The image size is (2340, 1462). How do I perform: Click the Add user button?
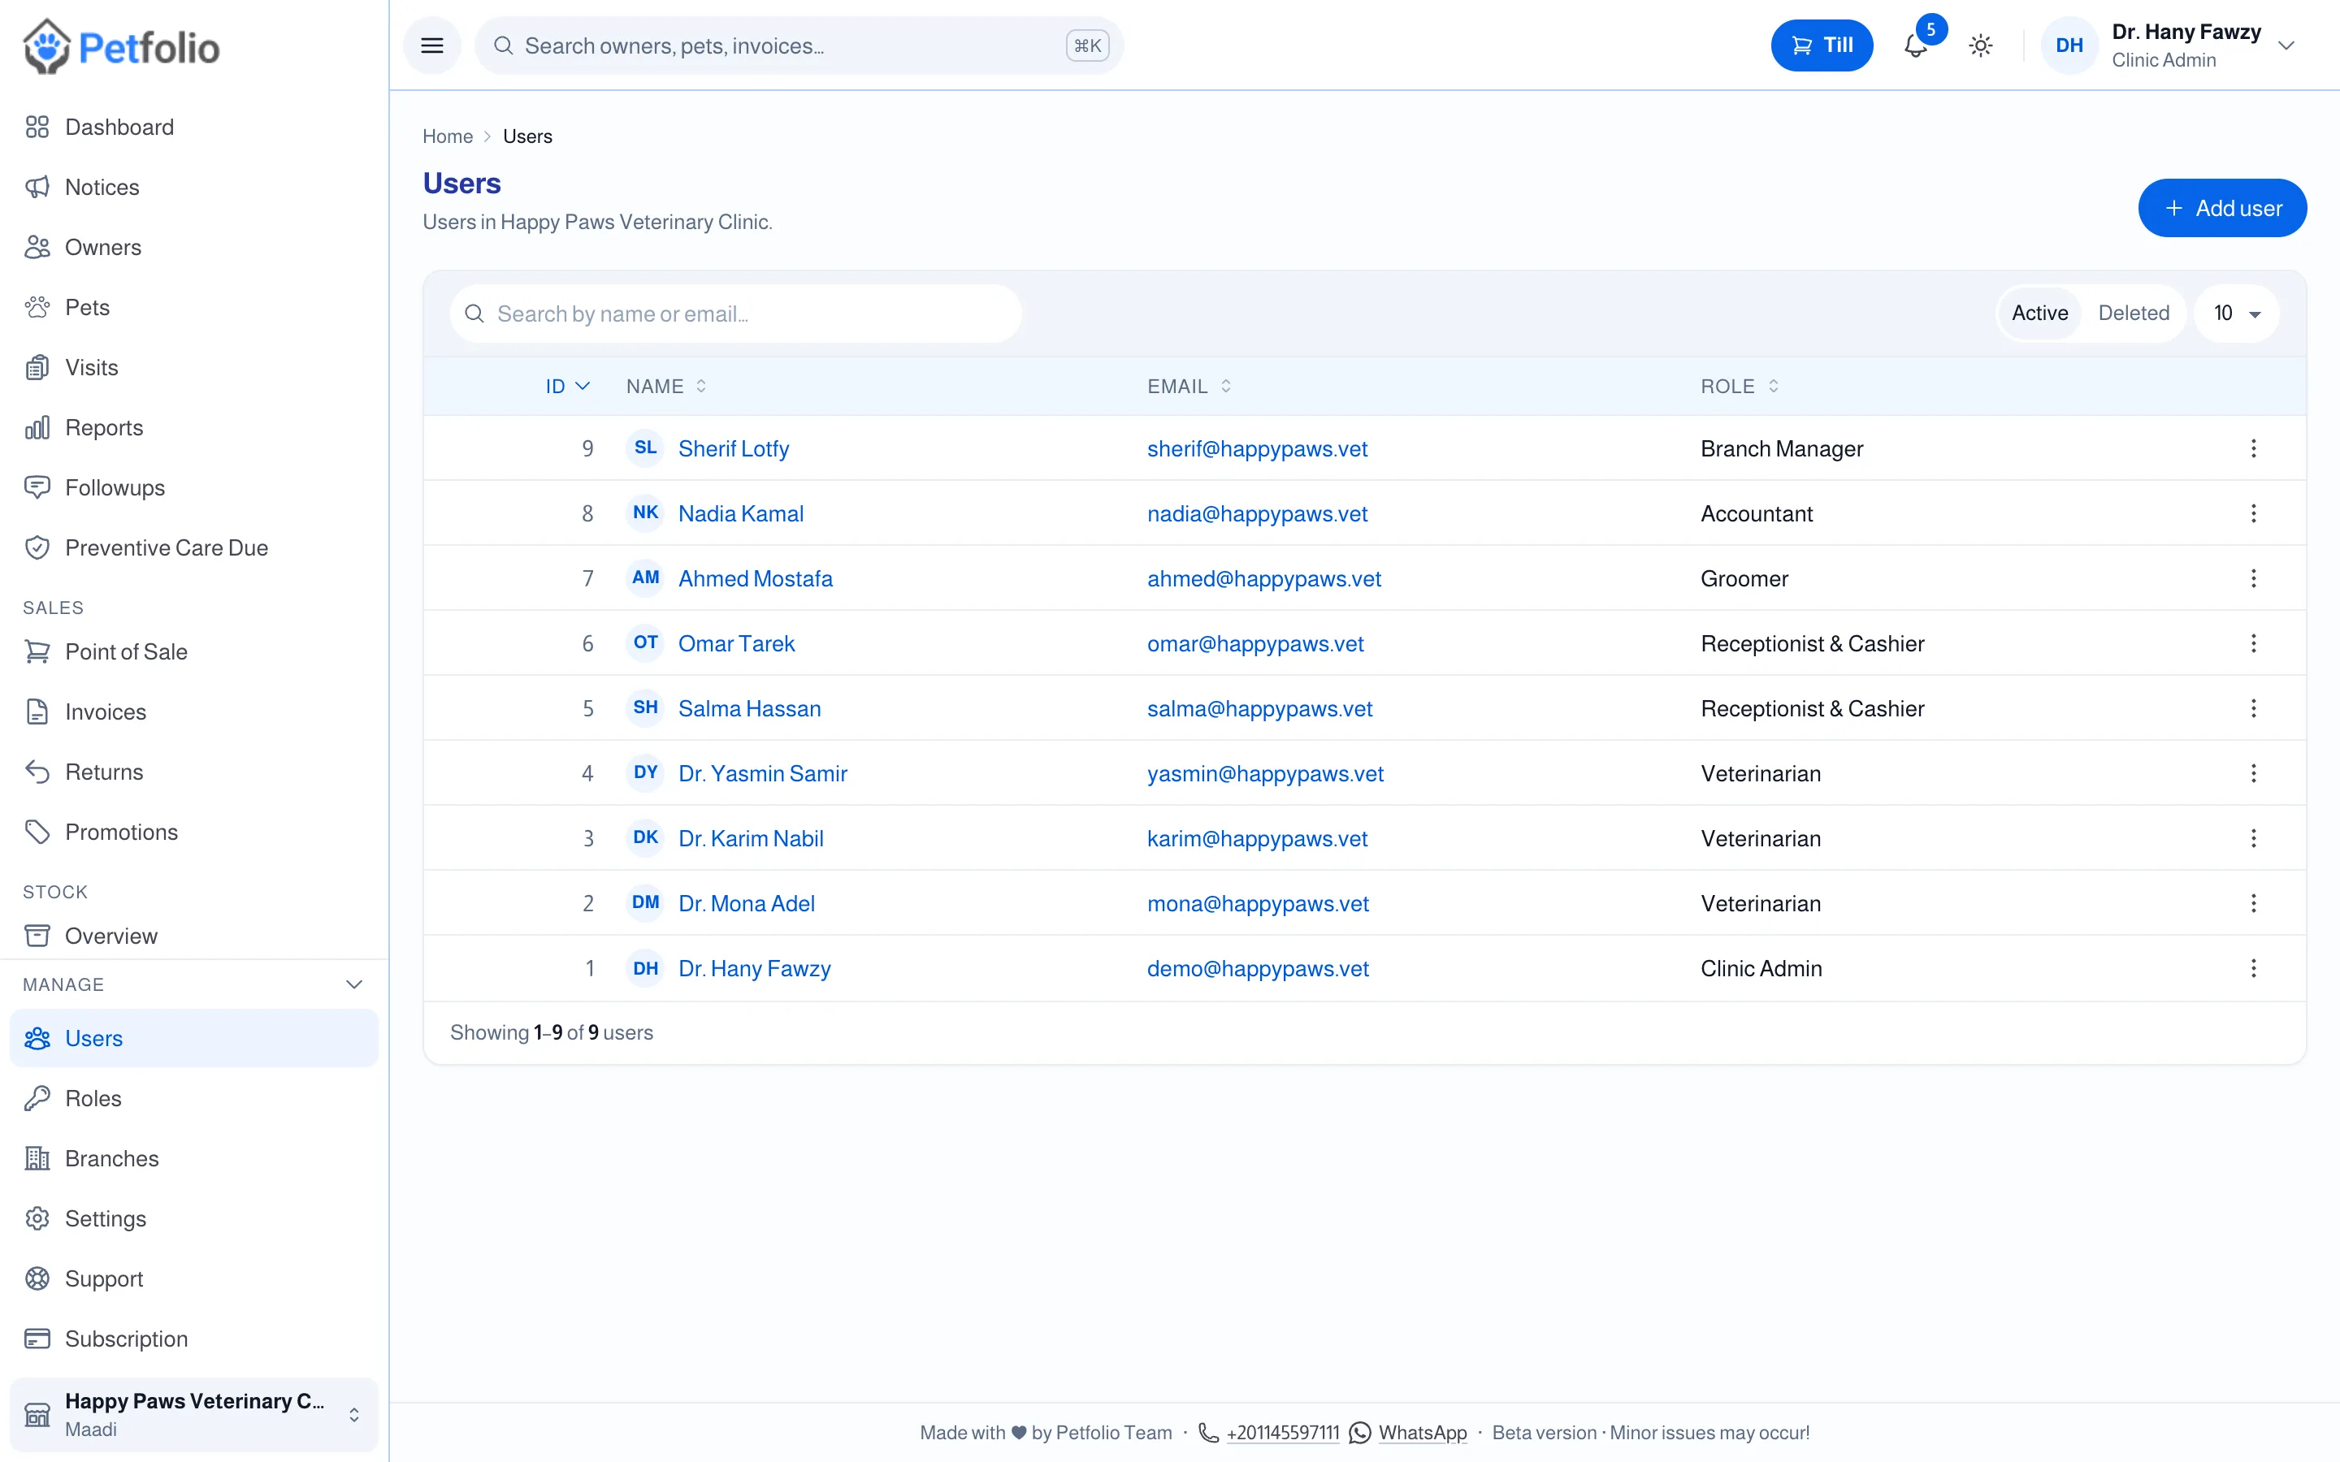click(x=2222, y=208)
